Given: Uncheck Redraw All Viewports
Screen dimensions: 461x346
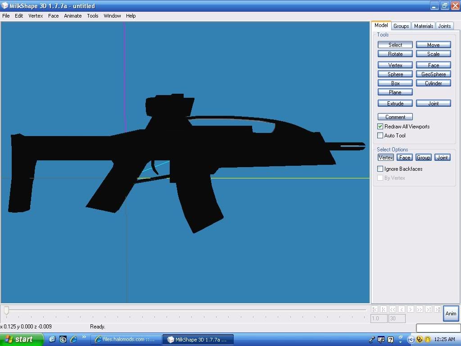Looking at the screenshot, I should [x=380, y=127].
